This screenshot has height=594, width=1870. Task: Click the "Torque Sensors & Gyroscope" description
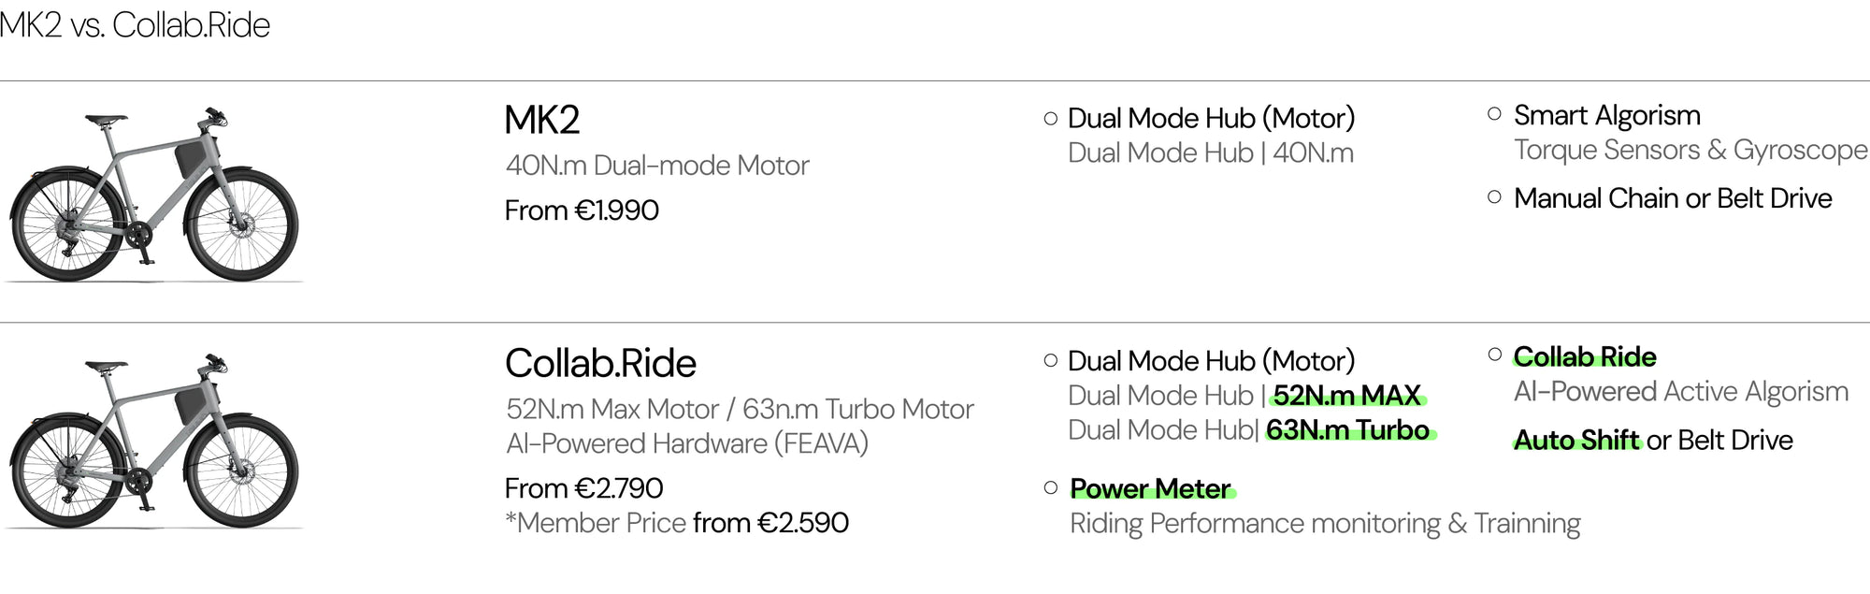[x=1690, y=150]
